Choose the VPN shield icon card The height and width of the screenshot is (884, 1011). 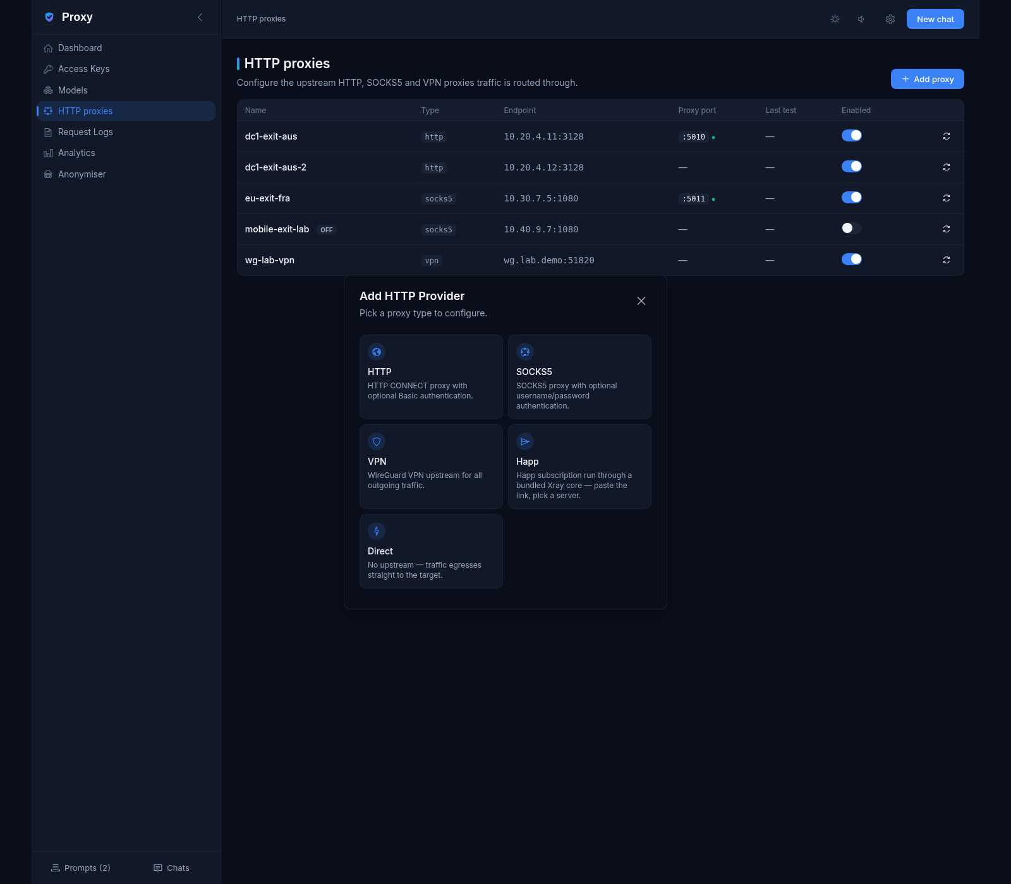[377, 441]
